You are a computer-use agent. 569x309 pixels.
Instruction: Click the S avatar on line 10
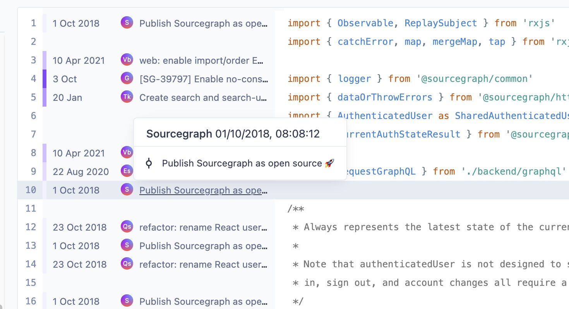tap(127, 190)
